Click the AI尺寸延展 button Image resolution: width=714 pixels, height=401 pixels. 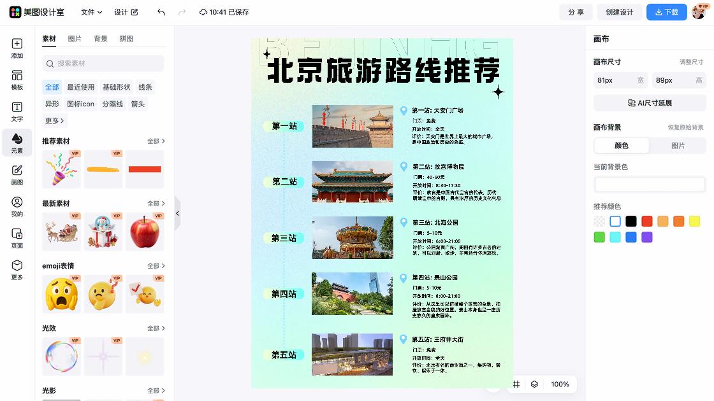coord(650,103)
